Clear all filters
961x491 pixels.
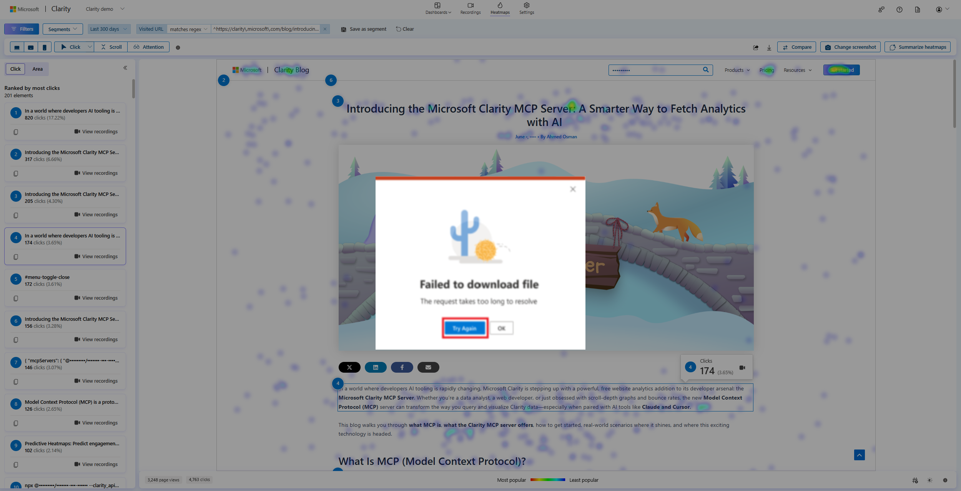pos(405,29)
